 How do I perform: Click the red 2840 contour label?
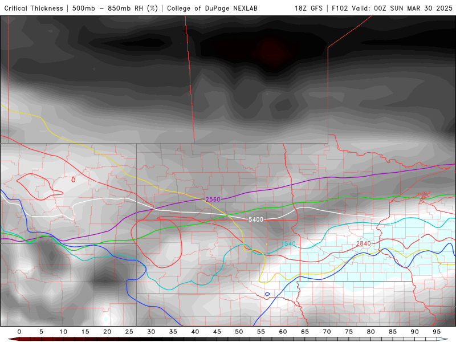364,243
